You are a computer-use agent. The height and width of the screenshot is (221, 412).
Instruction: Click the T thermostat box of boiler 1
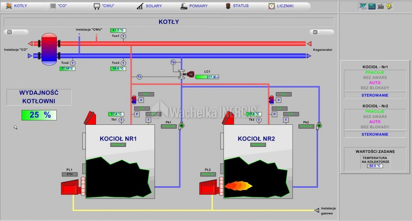148,120
